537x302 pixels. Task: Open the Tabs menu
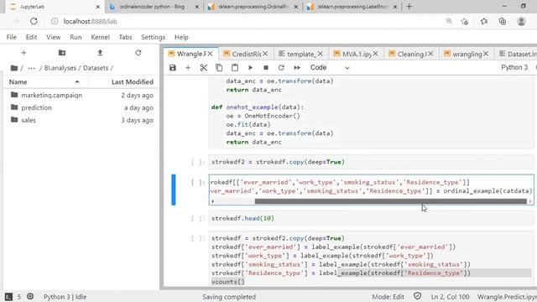[125, 37]
